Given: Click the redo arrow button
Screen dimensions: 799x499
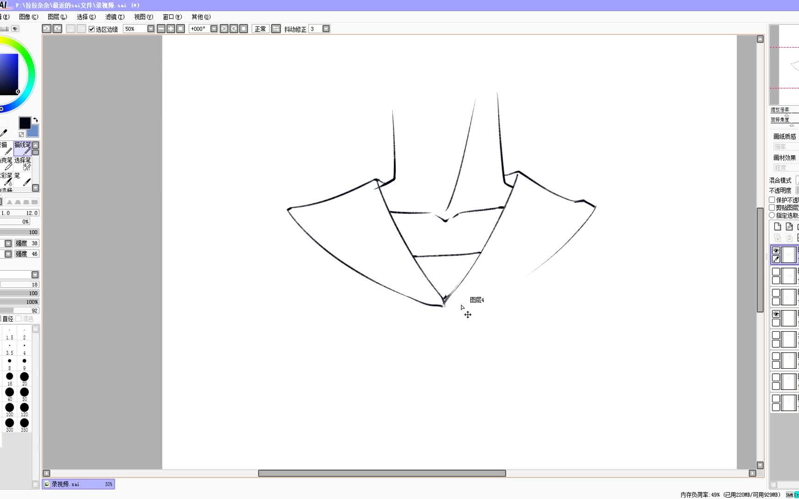Looking at the screenshot, I should (x=57, y=29).
